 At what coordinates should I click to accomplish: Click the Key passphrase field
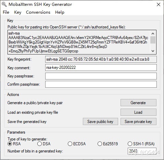101,76
